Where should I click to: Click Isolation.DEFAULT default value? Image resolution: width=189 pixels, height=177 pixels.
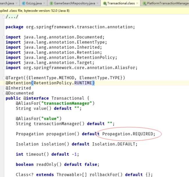113,144
